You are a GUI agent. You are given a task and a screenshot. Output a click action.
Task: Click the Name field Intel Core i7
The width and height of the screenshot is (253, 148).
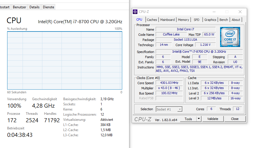click(x=185, y=29)
